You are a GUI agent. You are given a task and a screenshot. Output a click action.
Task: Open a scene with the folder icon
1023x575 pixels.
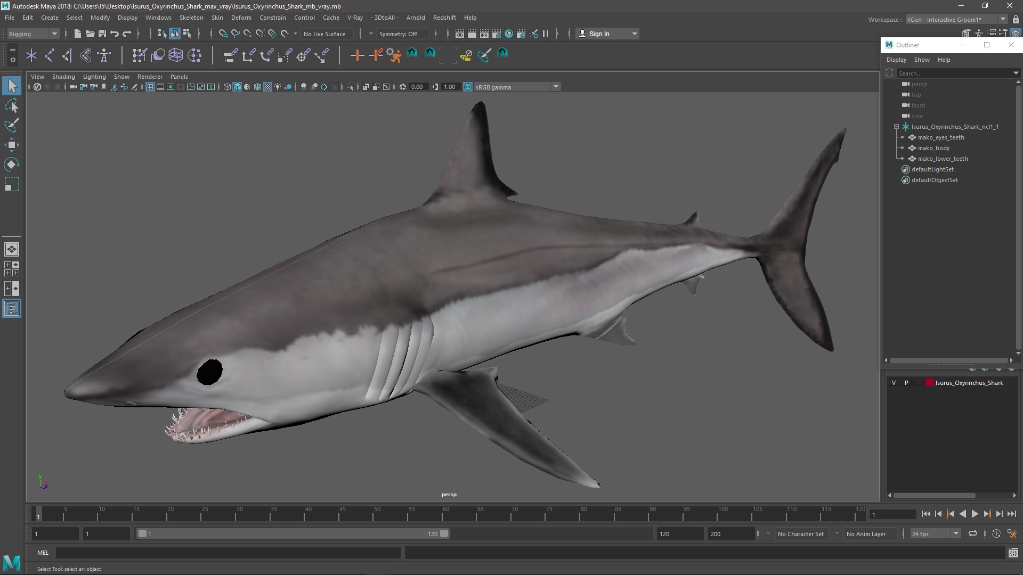tap(90, 34)
